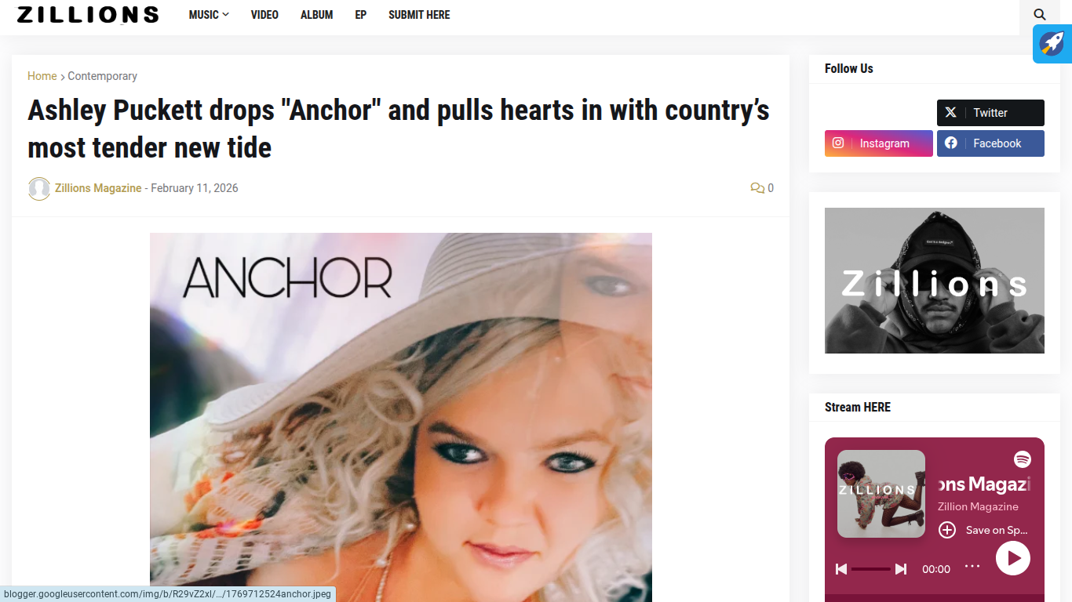Open the Spotify logo in player

1022,459
